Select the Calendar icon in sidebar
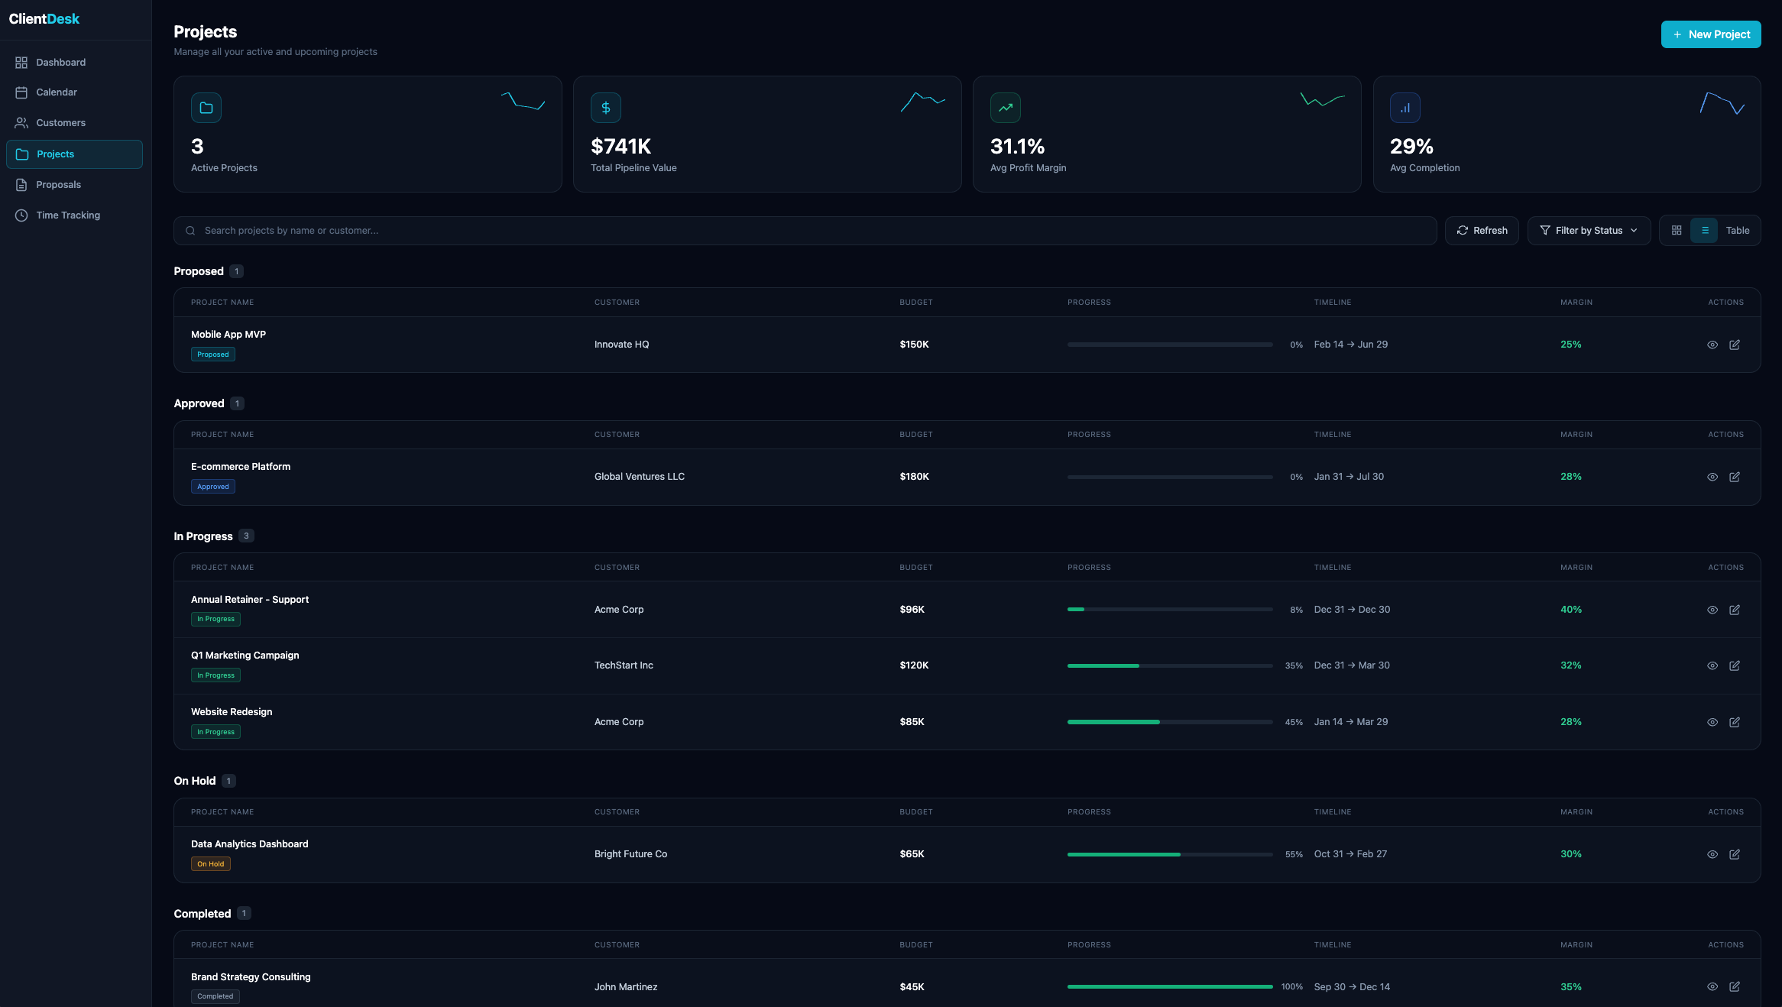 [21, 92]
